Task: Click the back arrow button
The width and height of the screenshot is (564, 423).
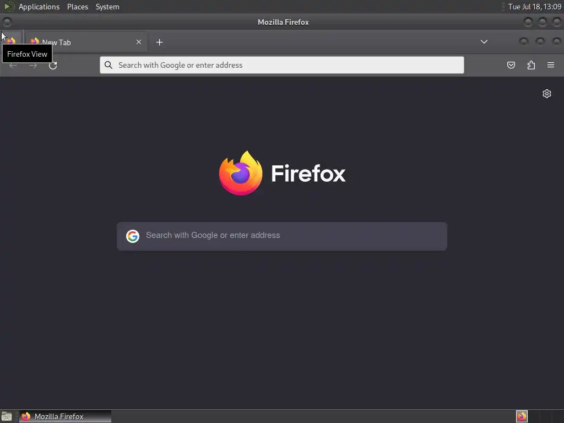Action: coord(13,65)
